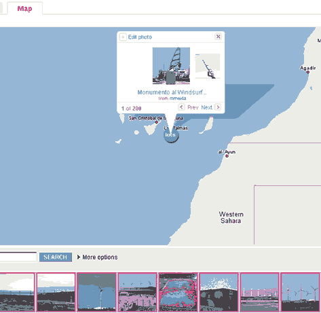Open the first strip thumbnail, pale sky
This screenshot has height=313, width=321.
pos(17,293)
